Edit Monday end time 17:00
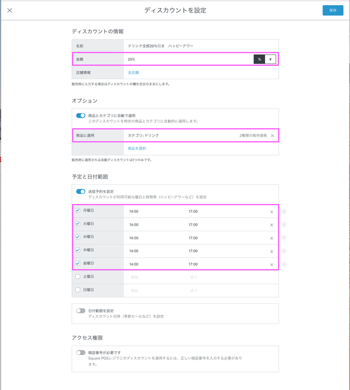Image resolution: width=350 pixels, height=390 pixels. point(193,211)
